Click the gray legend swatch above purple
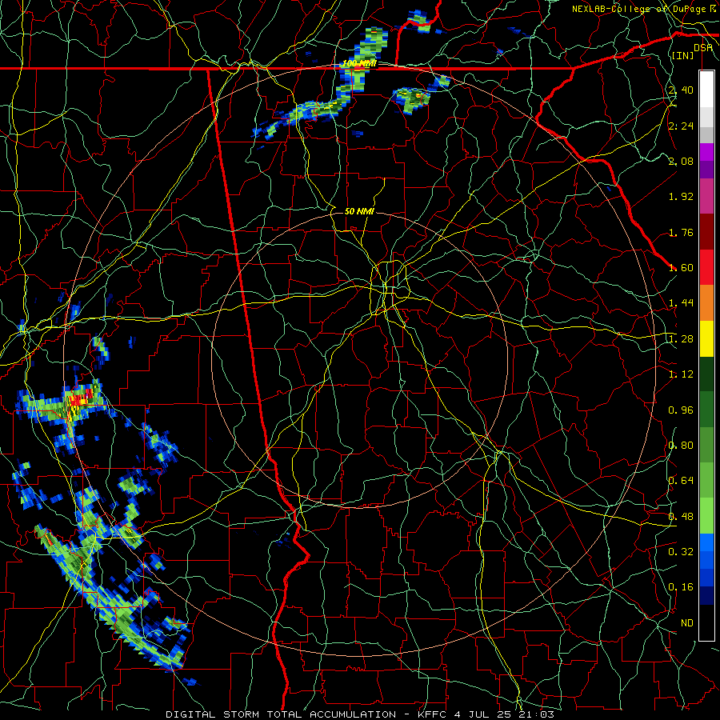 point(706,134)
